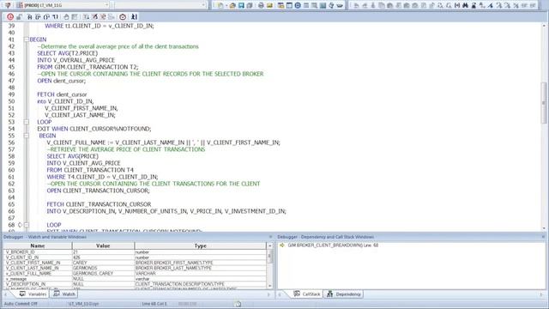Click the vertical scrollbar of the code editor
Screen dimensions: 549x309
tap(543, 103)
